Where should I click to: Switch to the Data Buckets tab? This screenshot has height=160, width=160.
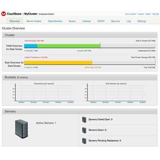55,21
